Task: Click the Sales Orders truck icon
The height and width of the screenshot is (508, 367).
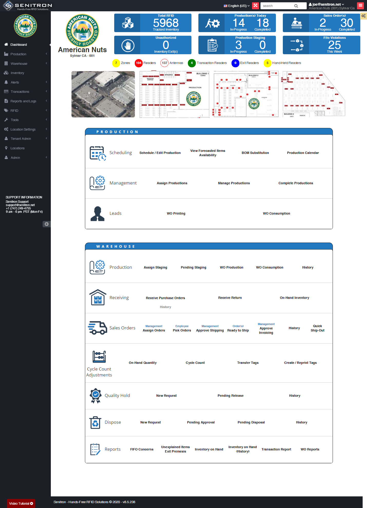Action: [x=98, y=328]
